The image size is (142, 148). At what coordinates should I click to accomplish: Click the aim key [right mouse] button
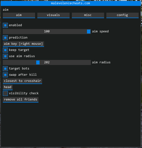point(23,44)
